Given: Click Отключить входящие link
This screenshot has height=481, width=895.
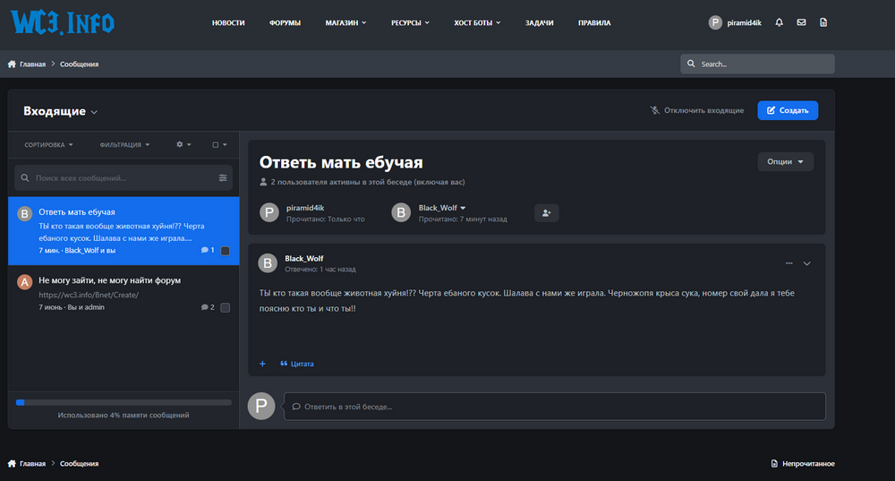Looking at the screenshot, I should 697,110.
